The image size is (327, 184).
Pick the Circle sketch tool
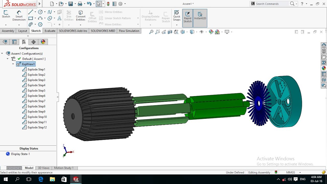[x=40, y=12]
